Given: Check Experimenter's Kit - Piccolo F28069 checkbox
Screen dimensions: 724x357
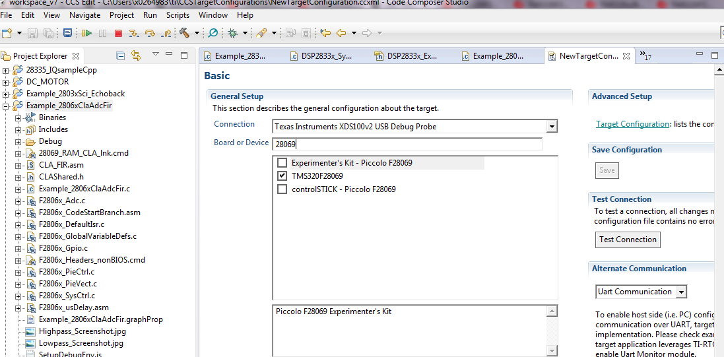Looking at the screenshot, I should click(x=282, y=163).
